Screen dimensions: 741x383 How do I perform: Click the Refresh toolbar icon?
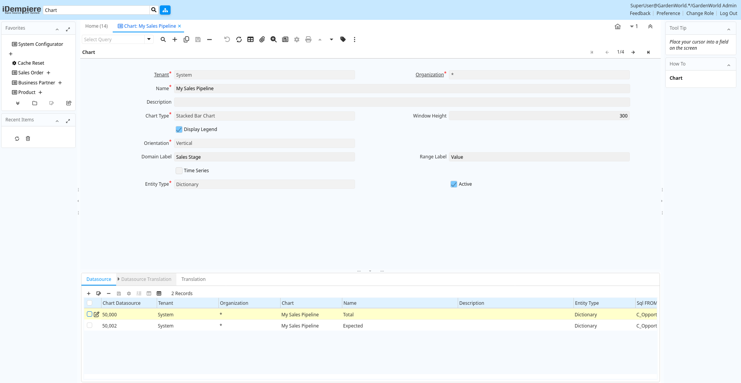pyautogui.click(x=239, y=39)
